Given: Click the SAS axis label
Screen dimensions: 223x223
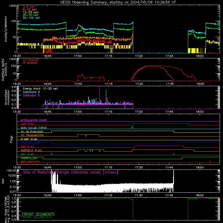Looking at the screenshot, I should 3,181.
